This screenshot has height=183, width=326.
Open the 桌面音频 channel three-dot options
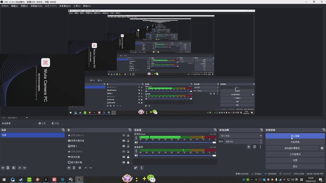click(136, 151)
